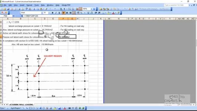The image size is (197, 111).
Task: Click the Fill Color bucket in Formatting toolbar
Action: click(108, 13)
